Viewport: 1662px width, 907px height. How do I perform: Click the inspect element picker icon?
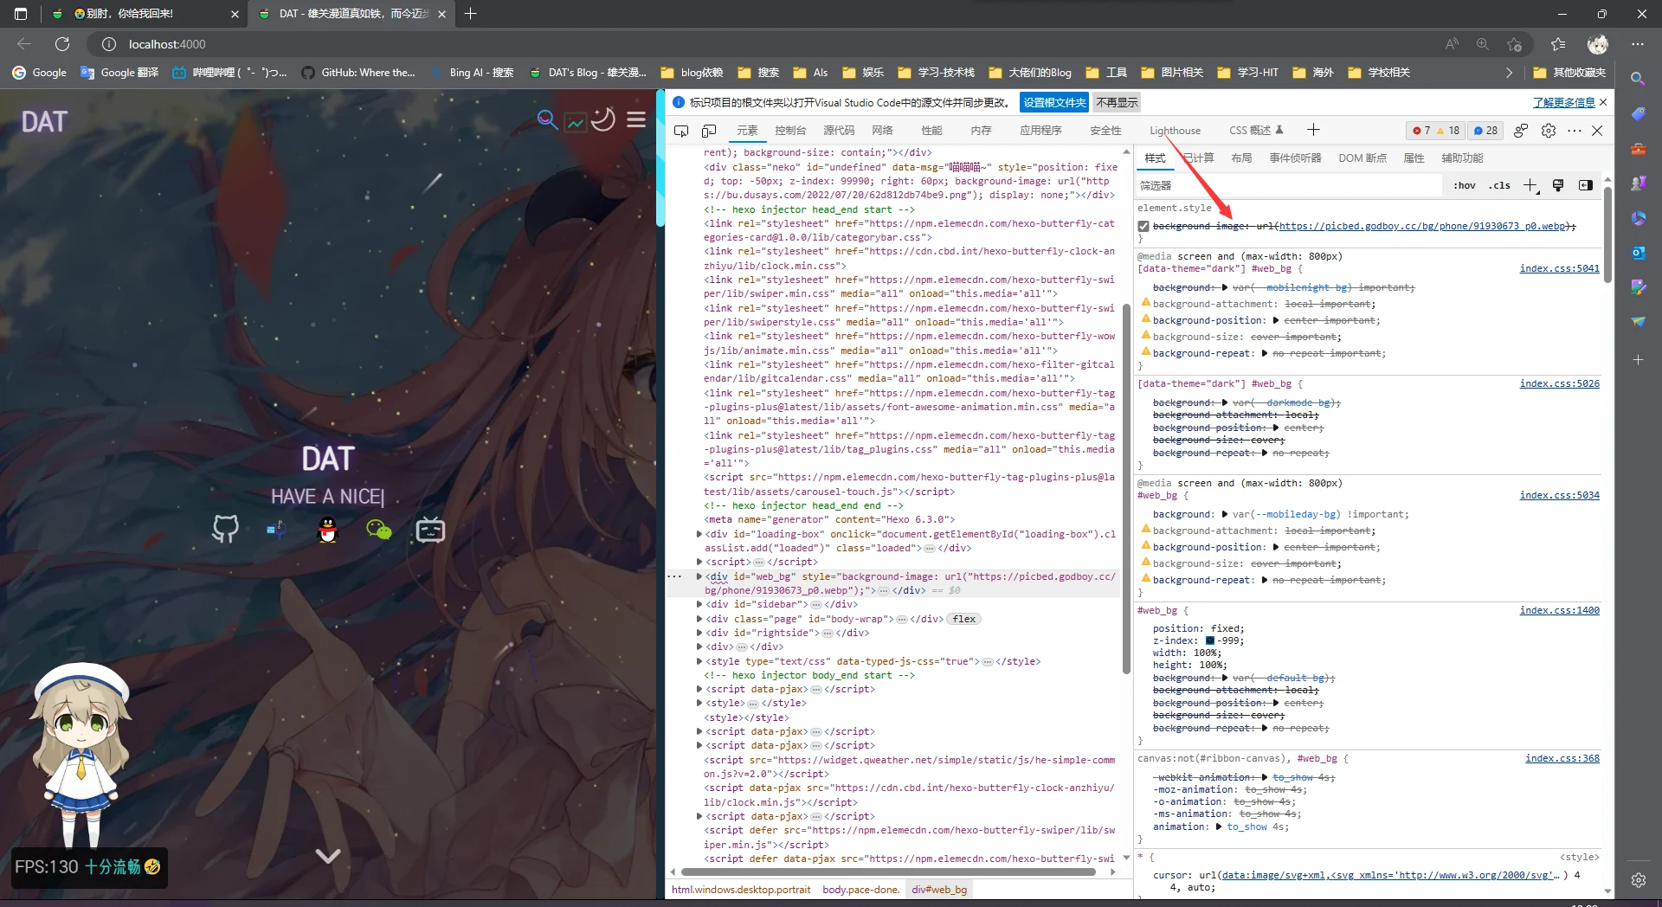pos(681,131)
